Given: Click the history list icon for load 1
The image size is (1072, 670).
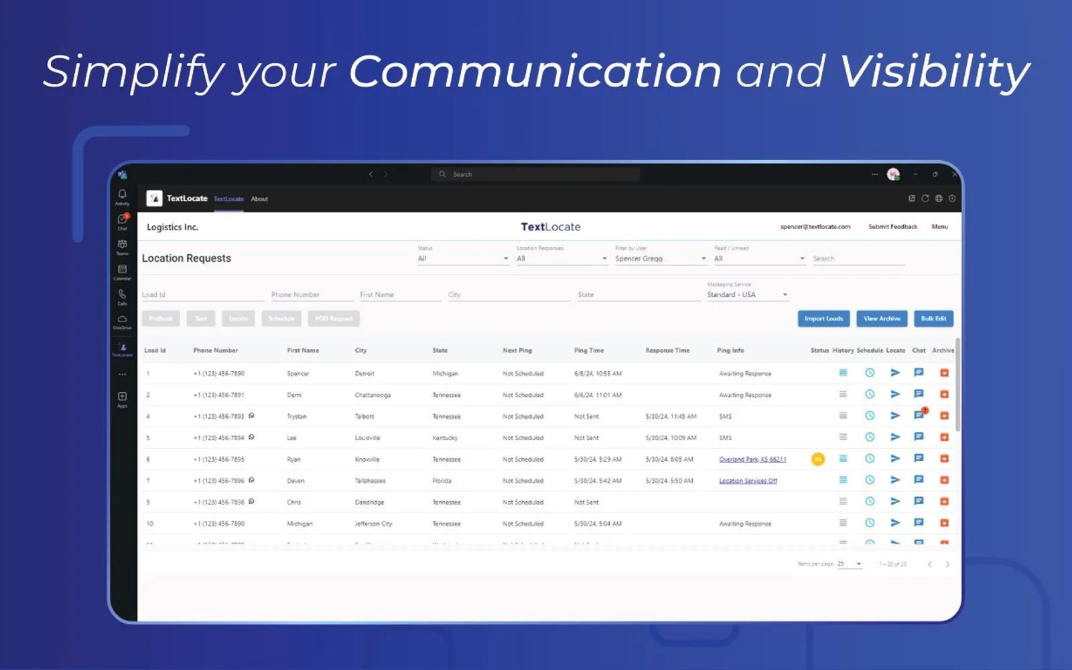Looking at the screenshot, I should click(843, 373).
